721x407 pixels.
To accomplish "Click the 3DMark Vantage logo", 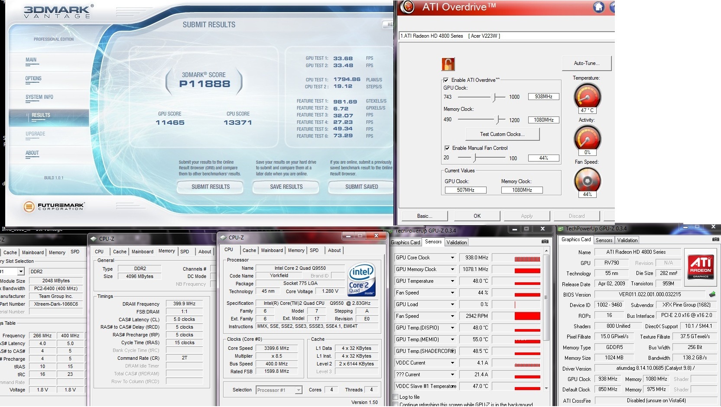I will (58, 11).
